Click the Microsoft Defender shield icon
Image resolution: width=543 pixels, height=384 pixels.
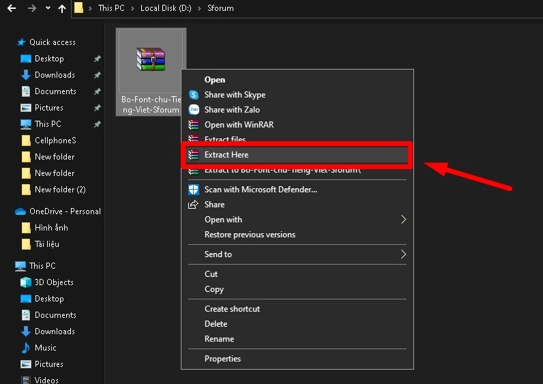click(x=194, y=190)
